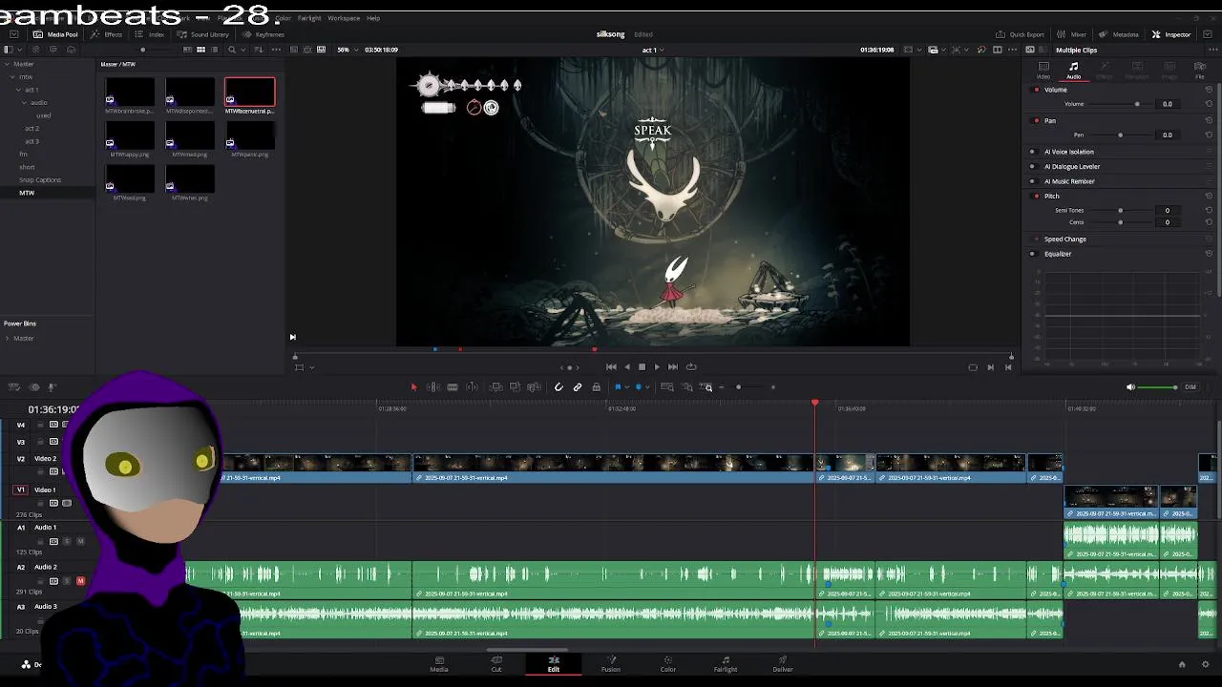Screen dimensions: 1222x687
Task: Select the act 2 bin
Action: pos(32,128)
